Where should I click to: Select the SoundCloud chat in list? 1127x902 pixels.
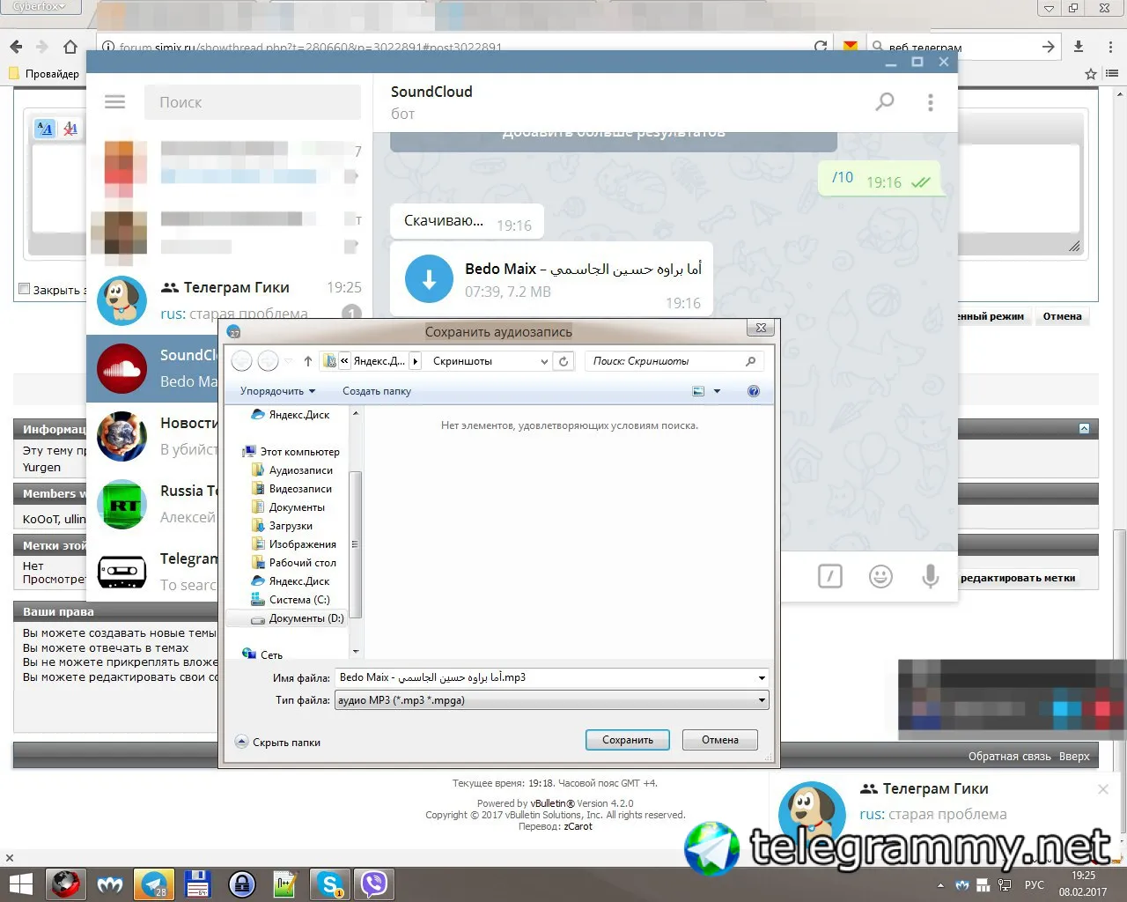pyautogui.click(x=152, y=368)
